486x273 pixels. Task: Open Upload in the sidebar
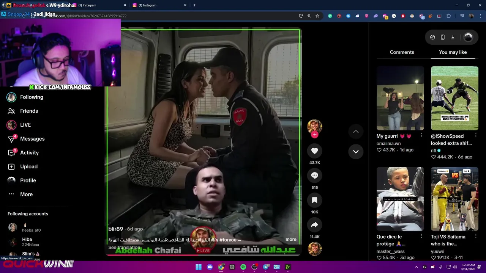coord(23,166)
